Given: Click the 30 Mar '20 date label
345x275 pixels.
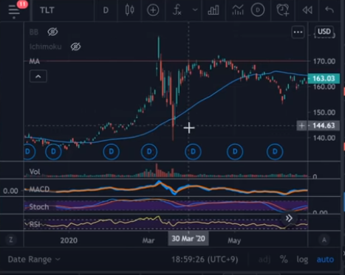Looking at the screenshot, I should coord(188,239).
